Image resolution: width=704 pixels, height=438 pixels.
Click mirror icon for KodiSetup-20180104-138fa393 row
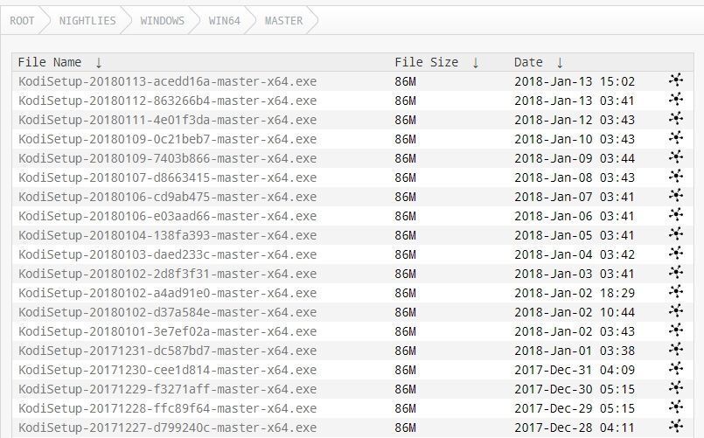675,235
